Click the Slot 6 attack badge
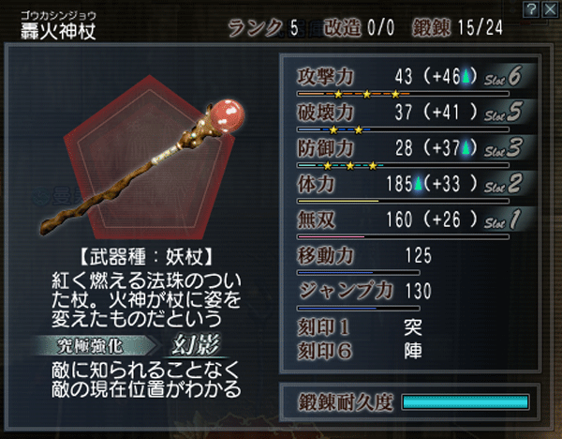Image resolution: width=562 pixels, height=439 pixels. (x=506, y=77)
